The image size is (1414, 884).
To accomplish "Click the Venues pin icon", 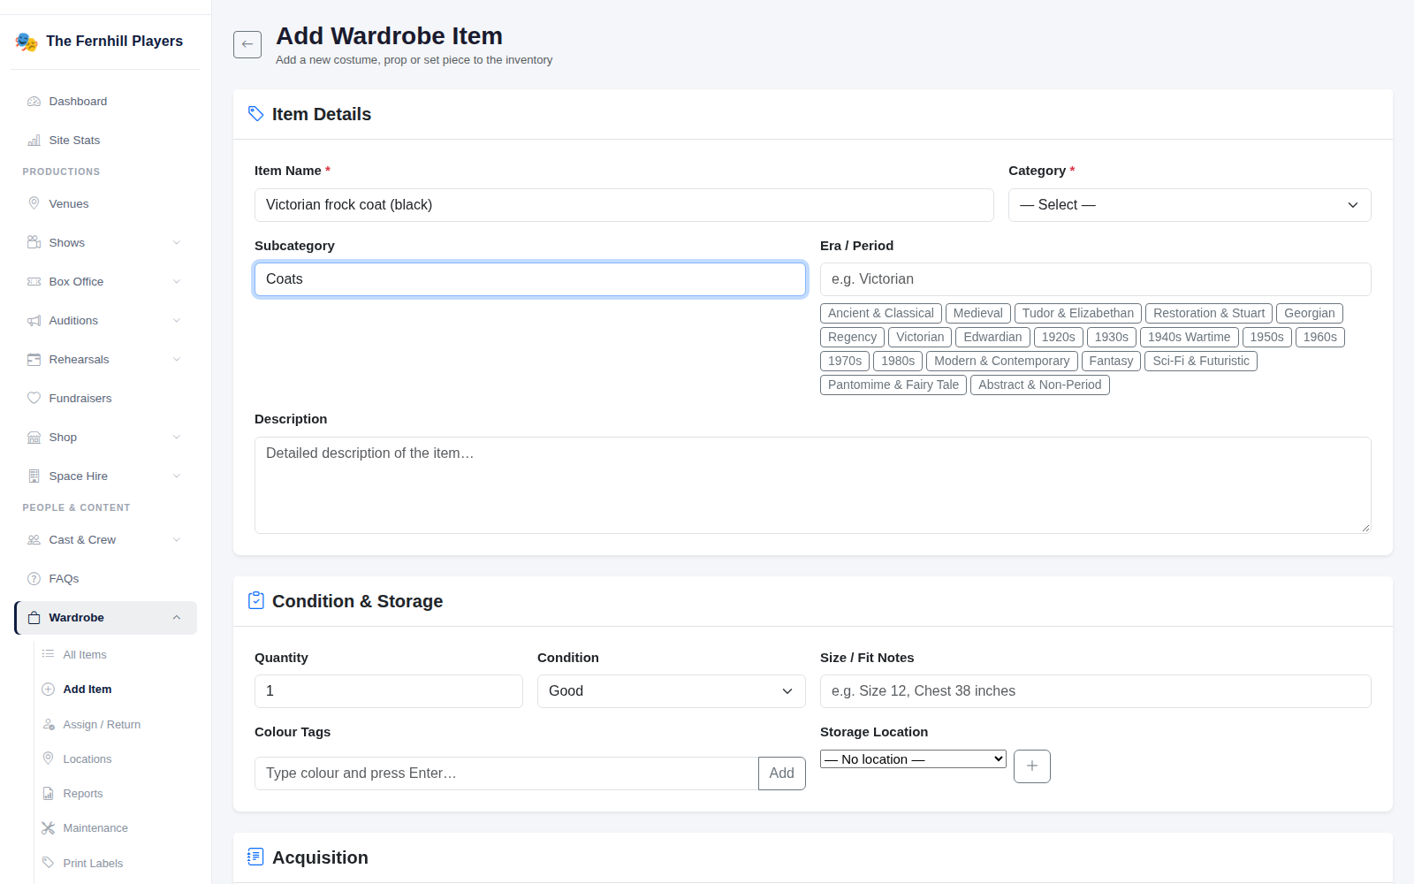I will click(x=34, y=203).
